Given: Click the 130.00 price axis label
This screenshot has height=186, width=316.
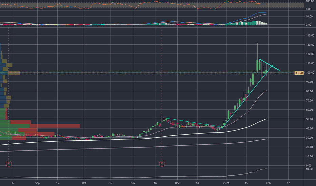Looking at the screenshot, I should [310, 45].
